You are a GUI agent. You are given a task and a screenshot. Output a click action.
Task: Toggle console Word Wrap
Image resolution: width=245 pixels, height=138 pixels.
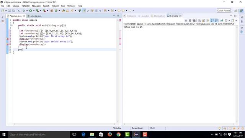pyautogui.click(x=208, y=20)
